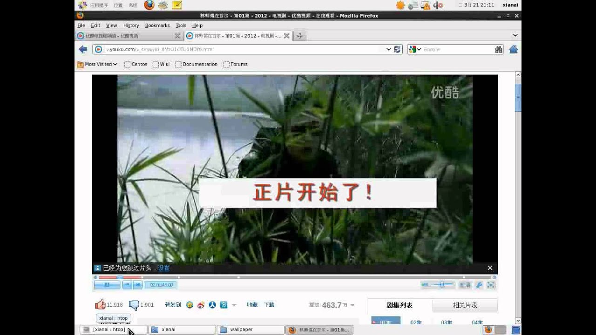Switch to the 相关片段 tab
Screen dimensions: 596x335
465,305
